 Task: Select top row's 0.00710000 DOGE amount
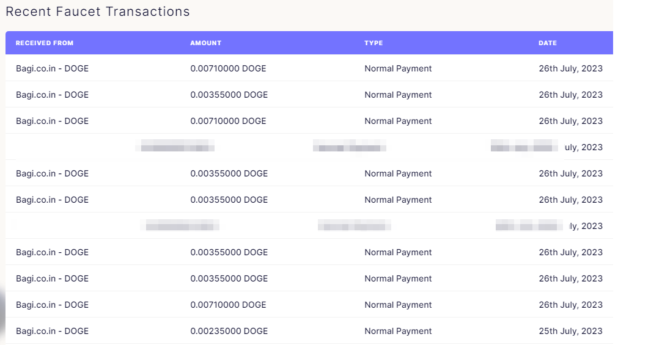click(228, 68)
